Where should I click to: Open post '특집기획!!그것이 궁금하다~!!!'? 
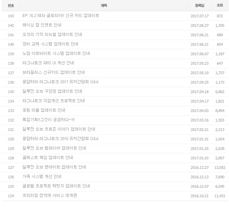coord(49,120)
